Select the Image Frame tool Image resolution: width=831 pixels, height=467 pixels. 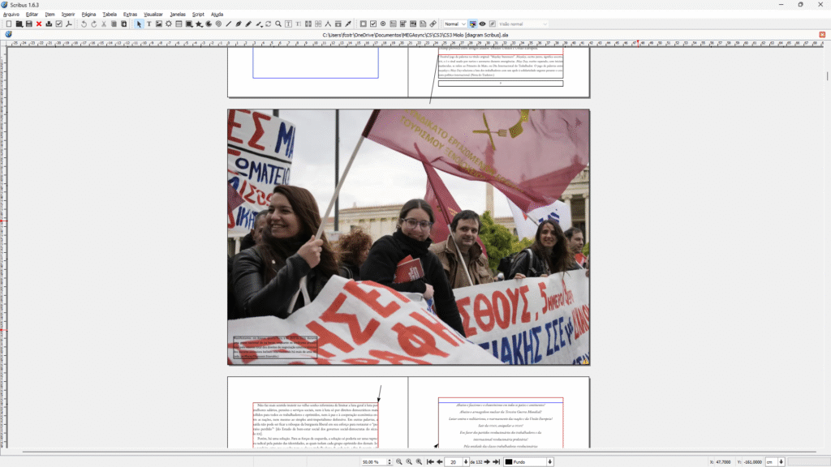tap(158, 24)
